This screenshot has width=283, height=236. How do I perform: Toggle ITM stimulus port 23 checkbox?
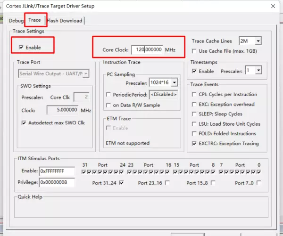pyautogui.click(x=129, y=172)
